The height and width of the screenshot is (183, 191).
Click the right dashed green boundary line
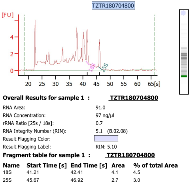pyautogui.click(x=154, y=45)
